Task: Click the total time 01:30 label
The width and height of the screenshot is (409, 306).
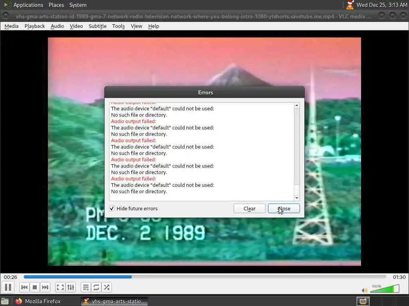Action: click(399, 277)
